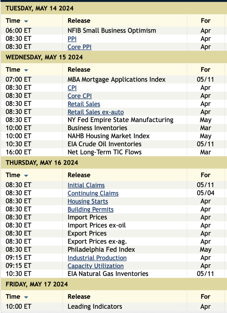
Task: Click the Retail Sales ex-auto link
Action: tap(95, 112)
